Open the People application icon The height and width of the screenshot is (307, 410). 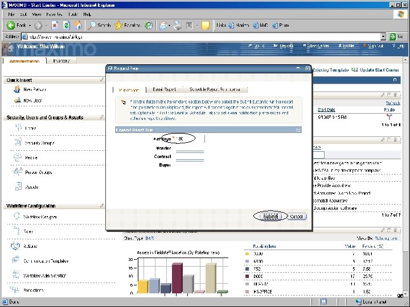[18, 157]
